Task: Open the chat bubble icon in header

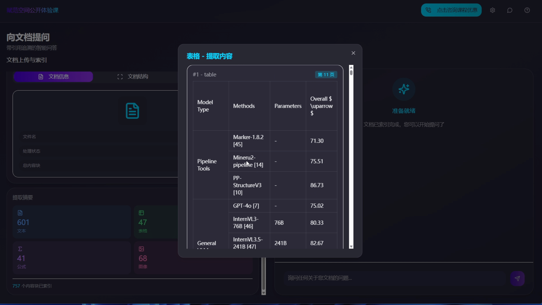Action: (510, 10)
